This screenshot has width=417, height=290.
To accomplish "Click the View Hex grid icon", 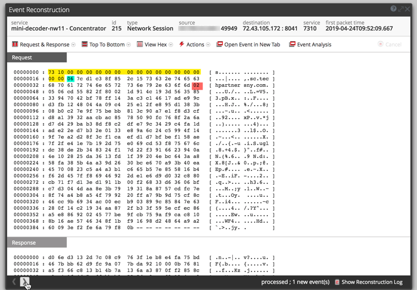I will click(139, 44).
